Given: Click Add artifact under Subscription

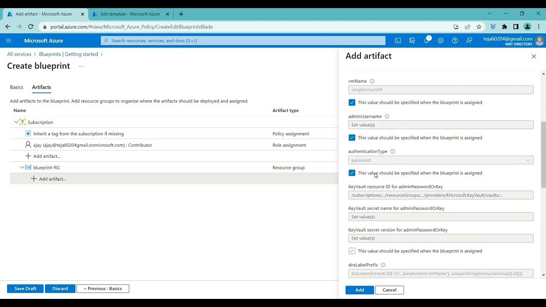Looking at the screenshot, I should point(47,156).
